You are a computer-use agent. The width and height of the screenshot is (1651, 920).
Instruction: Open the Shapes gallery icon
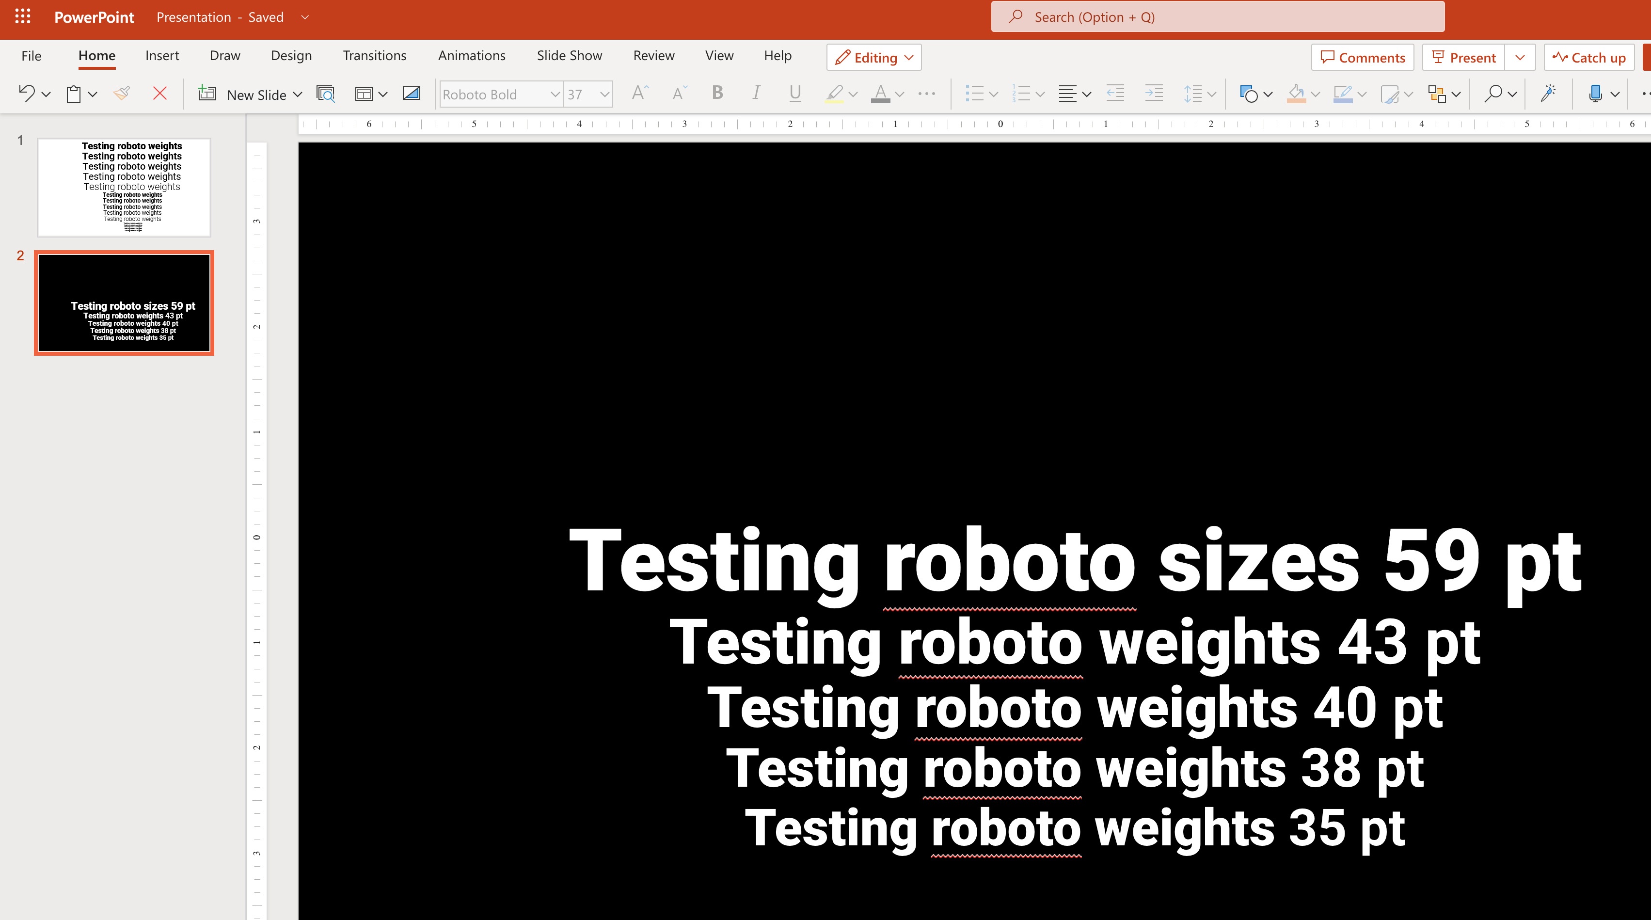[1249, 94]
